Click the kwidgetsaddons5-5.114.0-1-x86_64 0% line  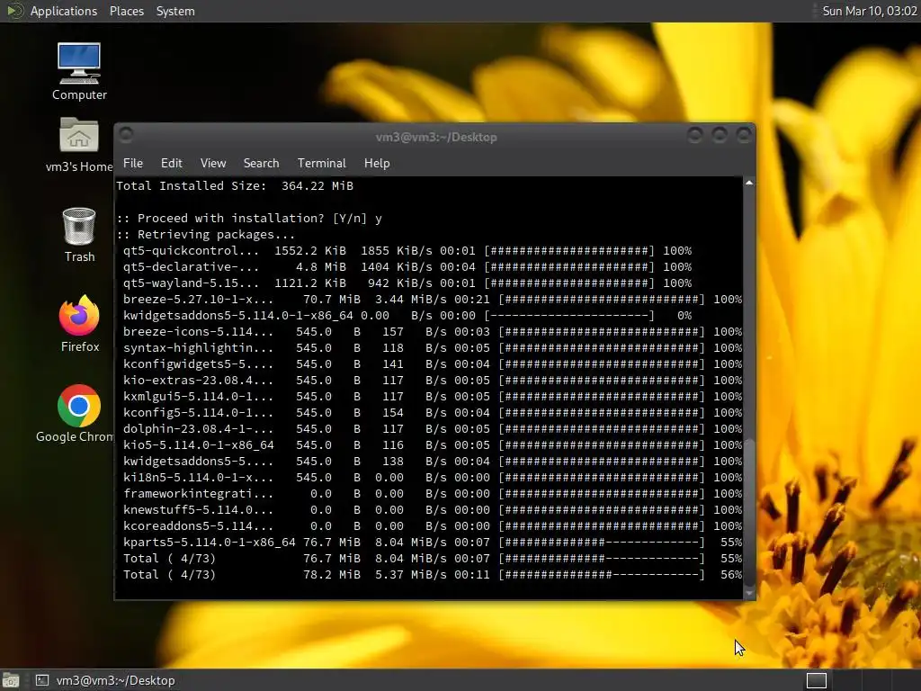click(x=407, y=316)
